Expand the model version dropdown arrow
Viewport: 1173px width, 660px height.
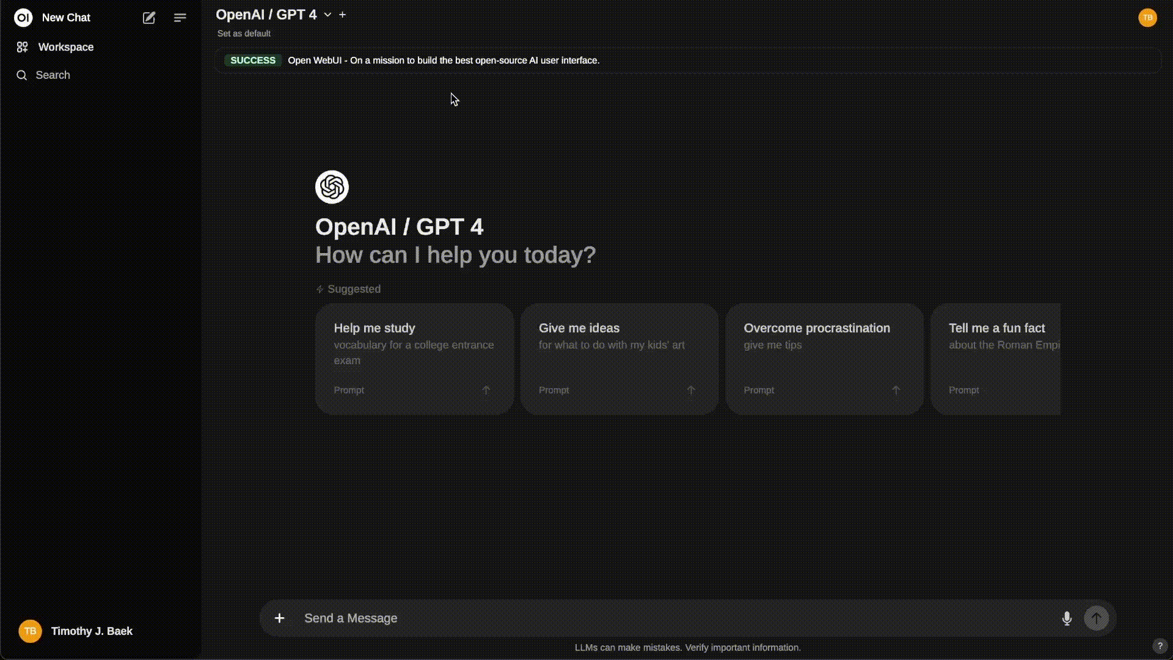[326, 15]
